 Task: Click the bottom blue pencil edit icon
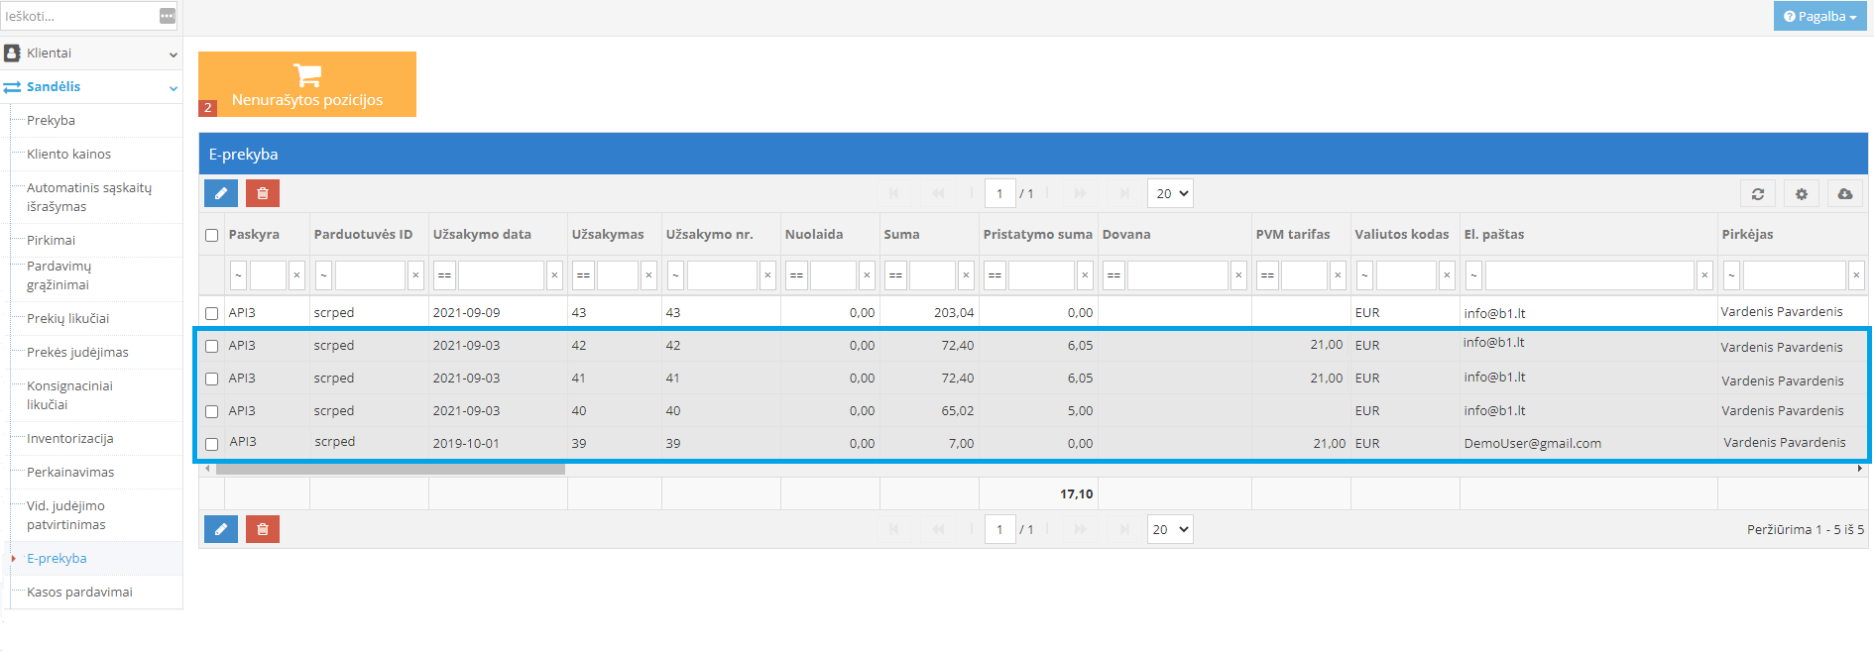click(x=220, y=529)
